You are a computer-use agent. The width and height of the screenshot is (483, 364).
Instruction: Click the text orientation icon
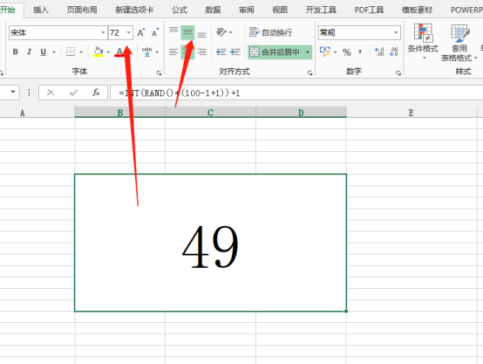coord(221,32)
